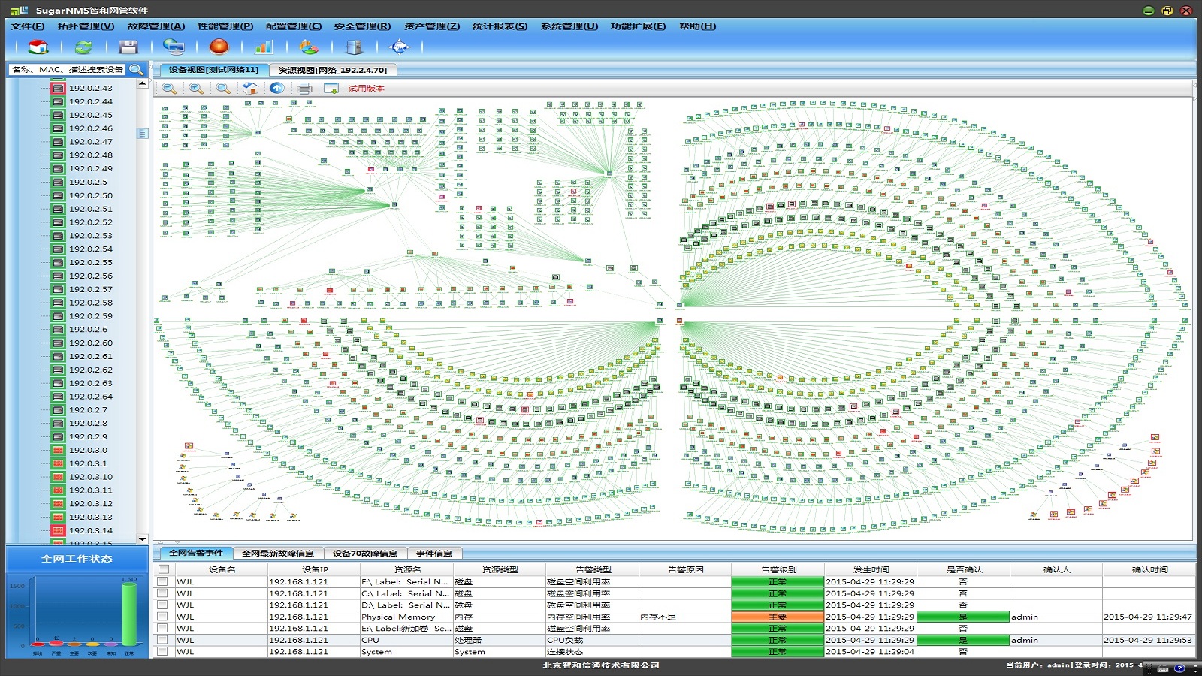Screen dimensions: 1202x676
Task: Switch to 资源视图[网络_192.2.4.70] tab
Action: pyautogui.click(x=333, y=70)
